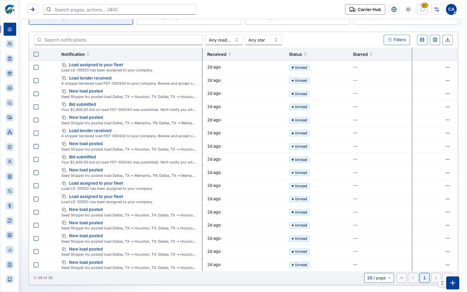
Task: Open the bar chart icon in the sidebar
Action: coord(10,250)
